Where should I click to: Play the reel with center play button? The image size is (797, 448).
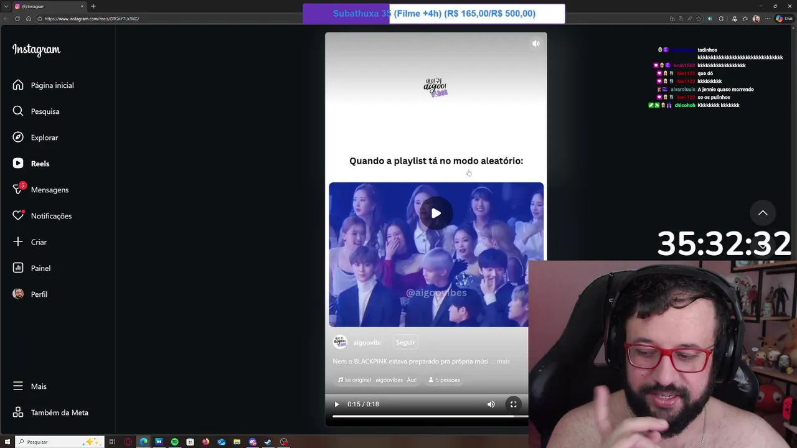click(436, 213)
